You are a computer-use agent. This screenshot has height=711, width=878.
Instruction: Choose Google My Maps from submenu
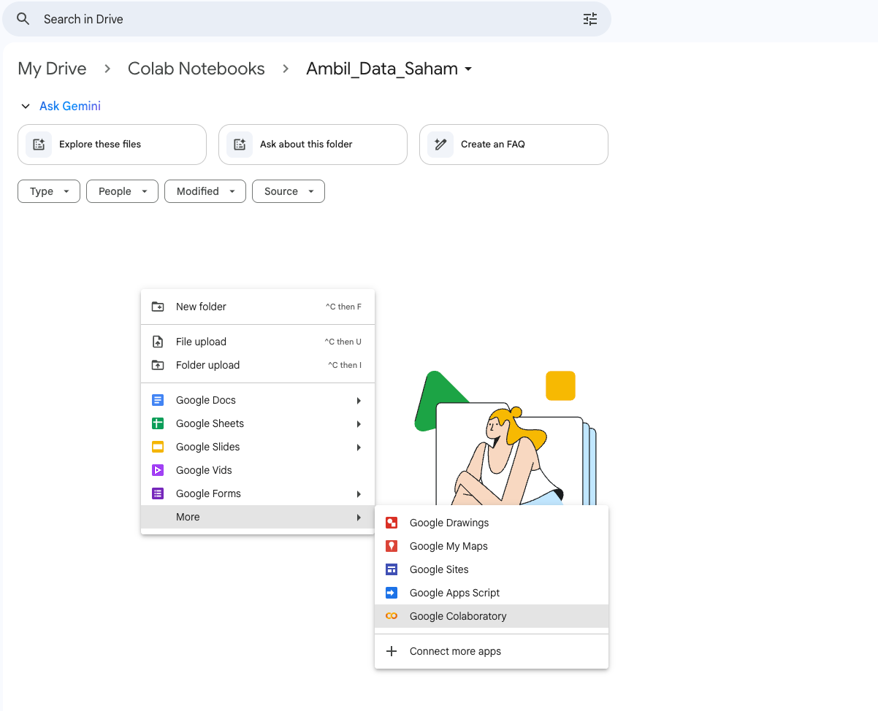click(x=492, y=546)
